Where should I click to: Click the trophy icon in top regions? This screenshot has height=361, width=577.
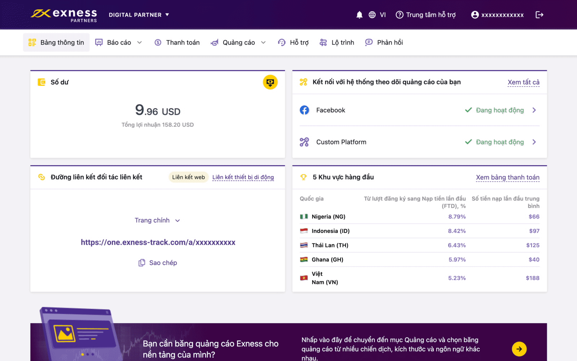coord(304,177)
